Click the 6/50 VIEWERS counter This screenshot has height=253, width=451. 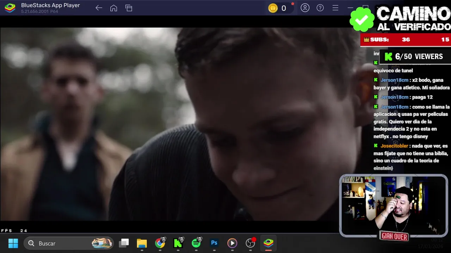tap(415, 57)
